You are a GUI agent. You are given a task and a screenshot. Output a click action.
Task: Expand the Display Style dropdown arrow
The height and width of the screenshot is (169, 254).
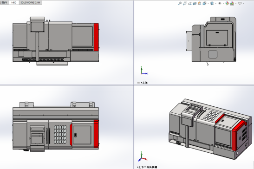coord(215,3)
